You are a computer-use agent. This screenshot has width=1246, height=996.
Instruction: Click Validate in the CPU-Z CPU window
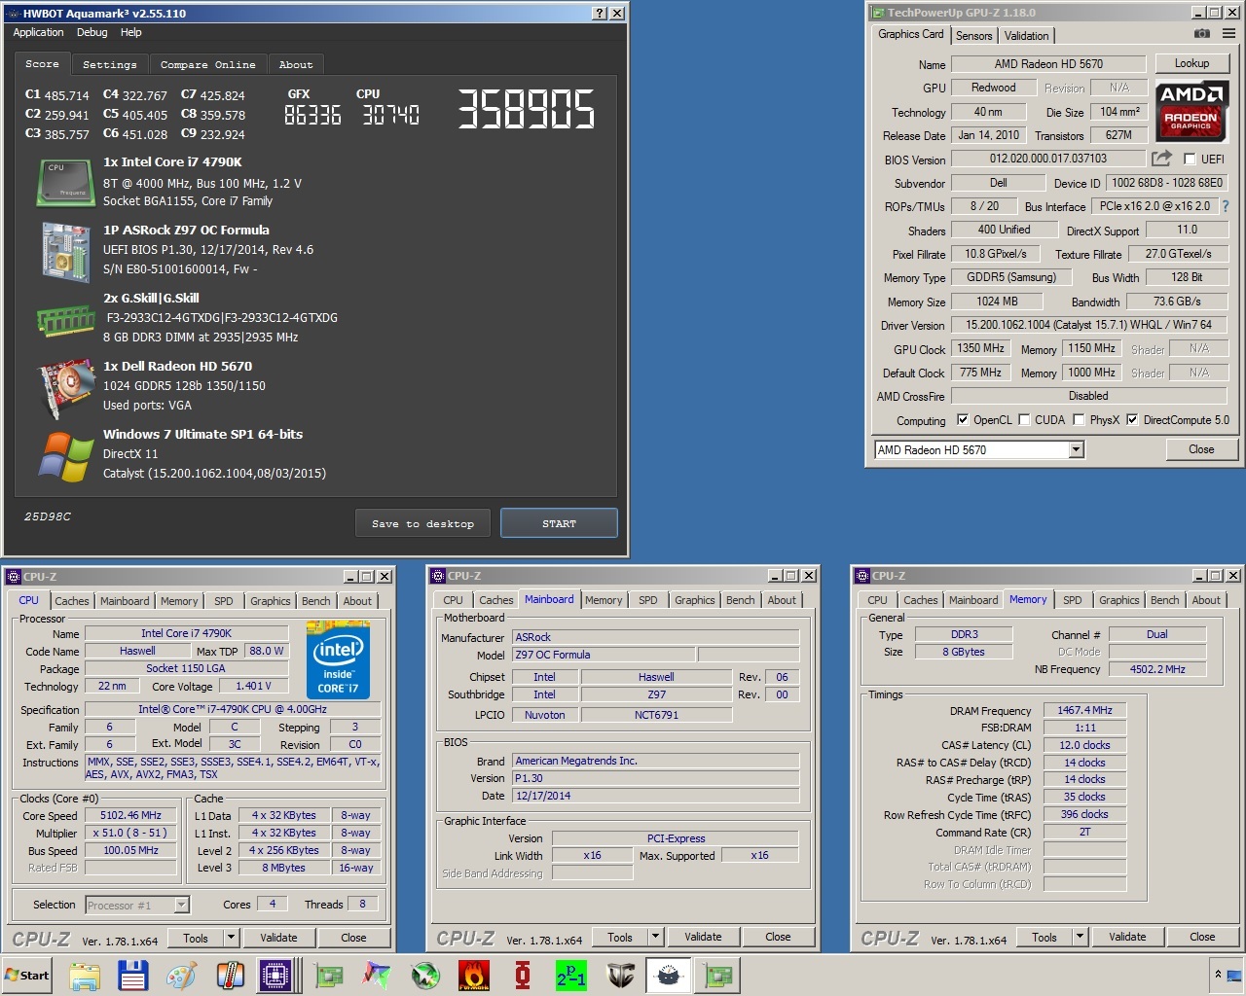point(278,938)
